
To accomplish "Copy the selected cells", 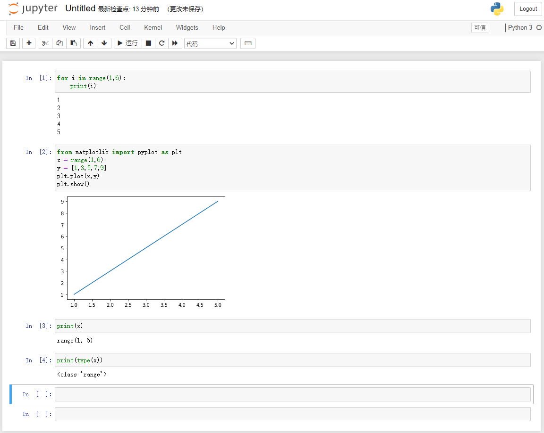I will click(59, 43).
